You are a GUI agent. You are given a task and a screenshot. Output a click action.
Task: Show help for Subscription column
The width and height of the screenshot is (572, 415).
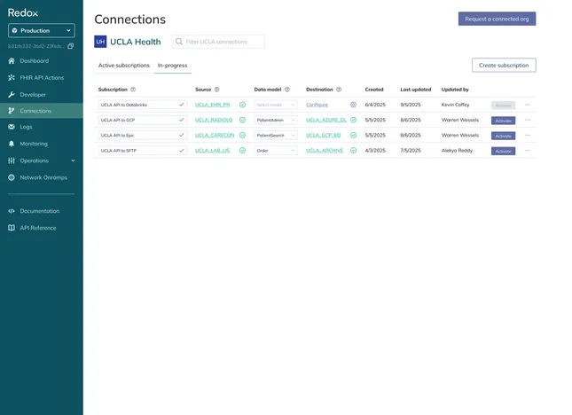pyautogui.click(x=133, y=90)
